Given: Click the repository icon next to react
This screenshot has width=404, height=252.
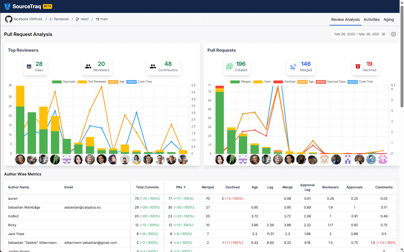Looking at the screenshot, I should click(x=77, y=19).
